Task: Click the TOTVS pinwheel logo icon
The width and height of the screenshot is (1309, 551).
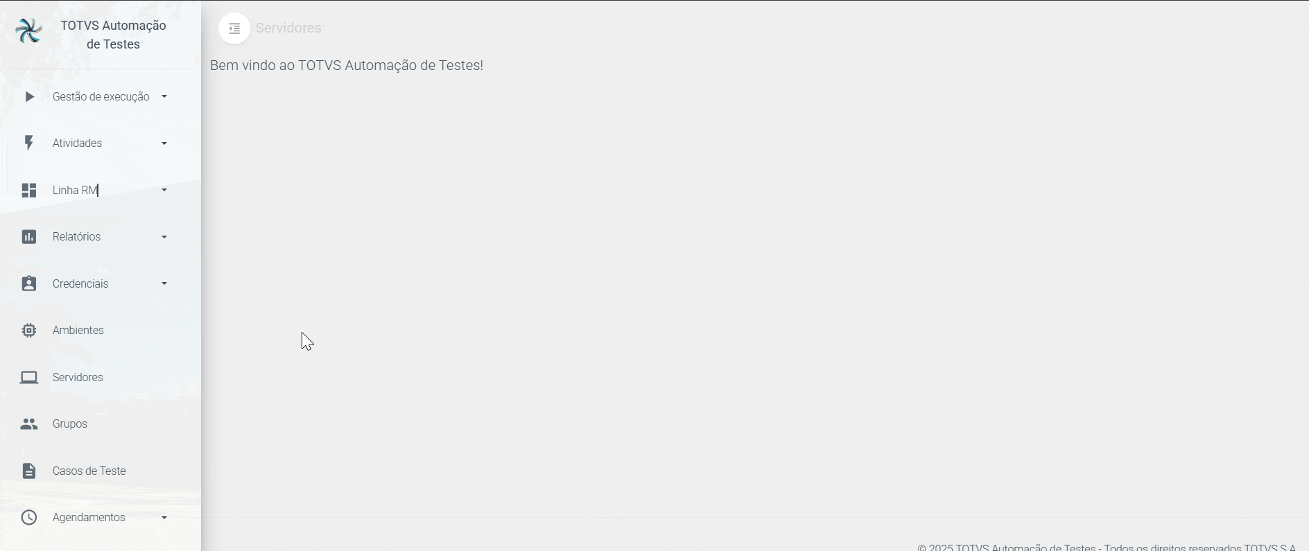Action: (29, 31)
